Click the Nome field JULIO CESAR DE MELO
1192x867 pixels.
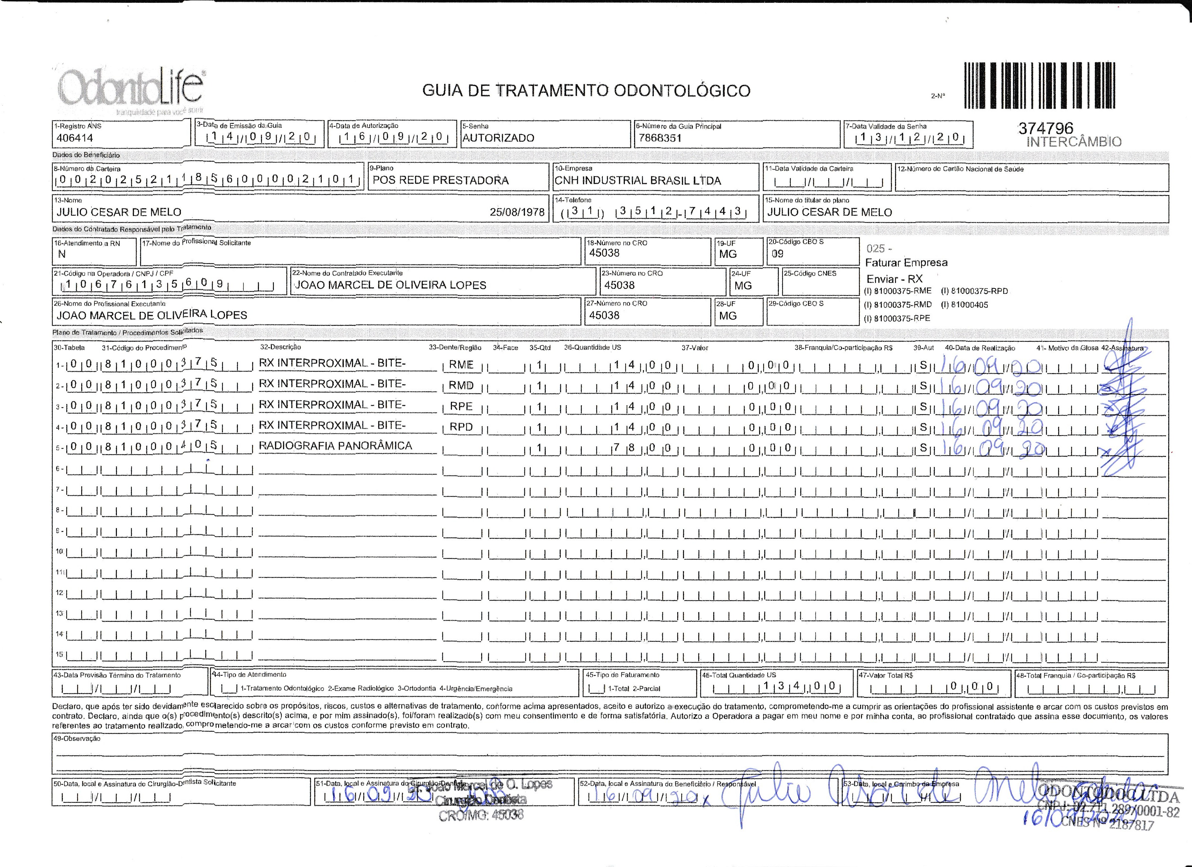119,212
